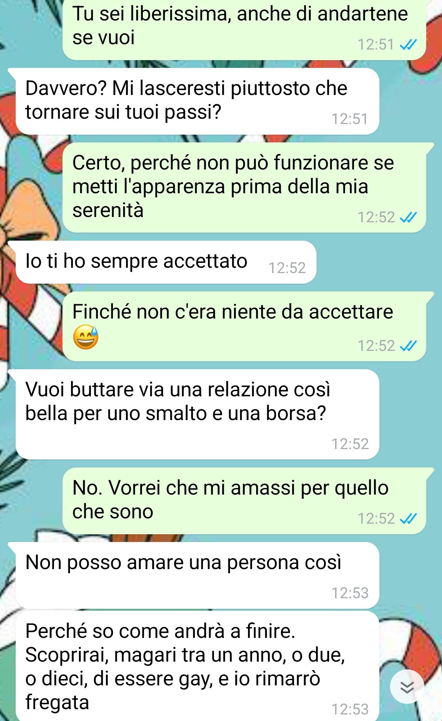442x721 pixels.
Task: Select the 'Vuoi buttare via una relazione' bubble
Action: [197, 414]
